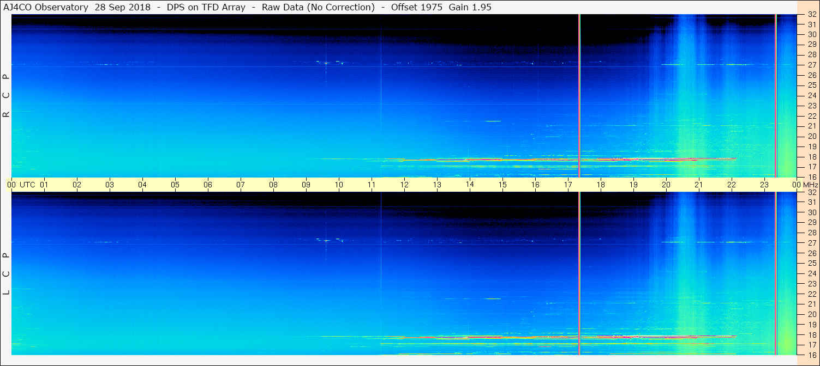The height and width of the screenshot is (366, 820).
Task: Click the 19 MHz tick on the LCP scale
Action: pos(812,325)
